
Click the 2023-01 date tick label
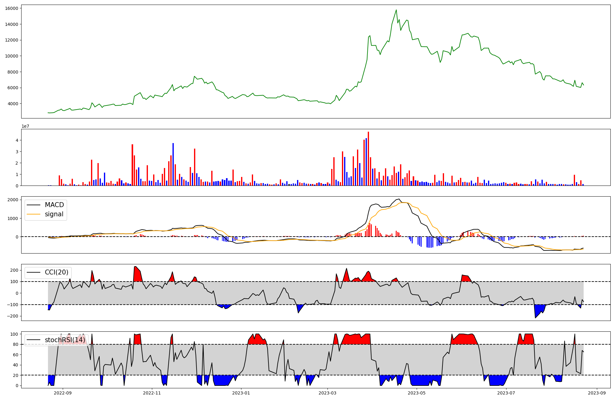click(x=241, y=393)
